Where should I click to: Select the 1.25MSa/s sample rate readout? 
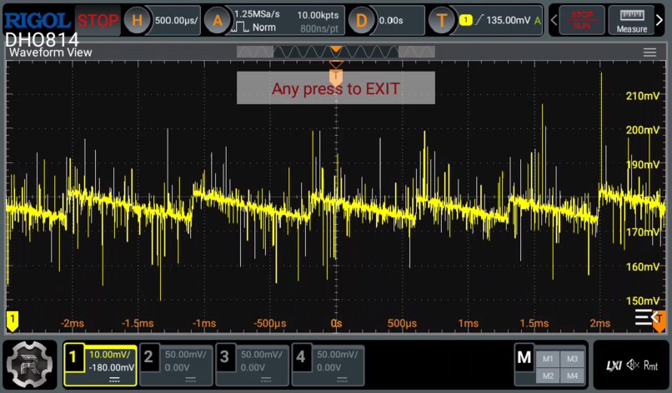(x=257, y=14)
